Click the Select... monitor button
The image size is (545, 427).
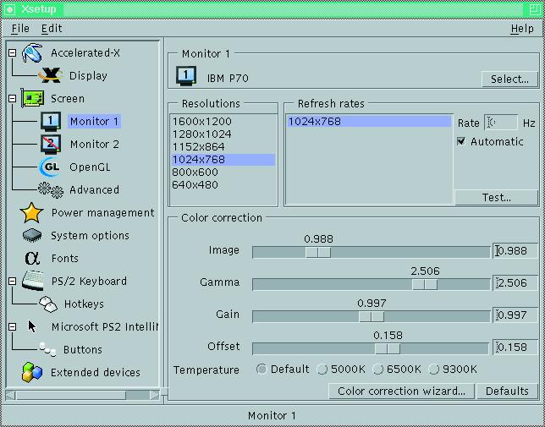509,79
